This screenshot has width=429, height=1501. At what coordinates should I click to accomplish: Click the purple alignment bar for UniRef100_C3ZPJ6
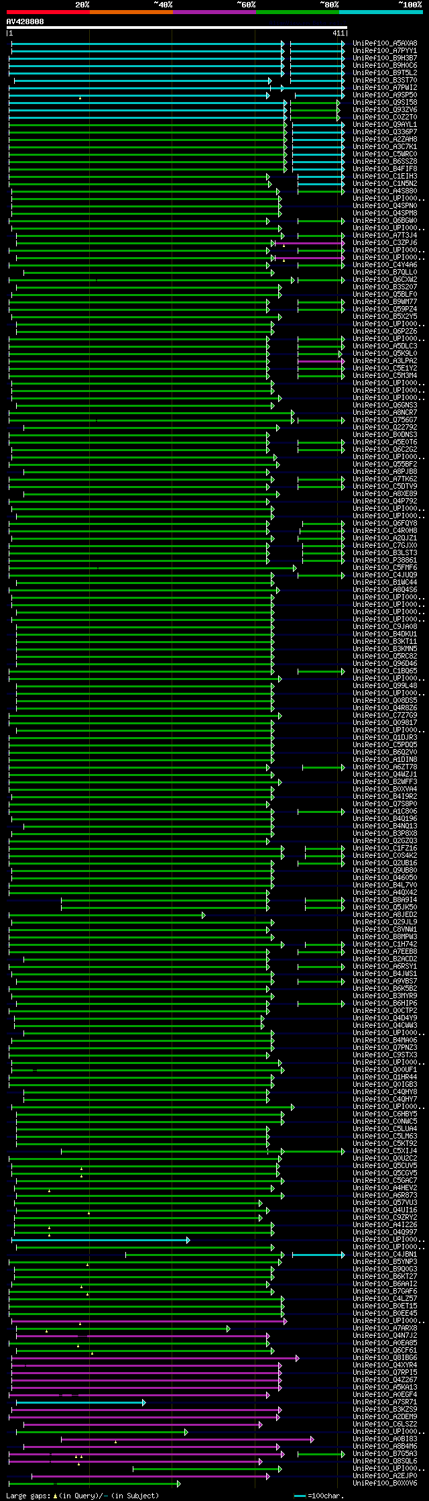click(x=310, y=243)
